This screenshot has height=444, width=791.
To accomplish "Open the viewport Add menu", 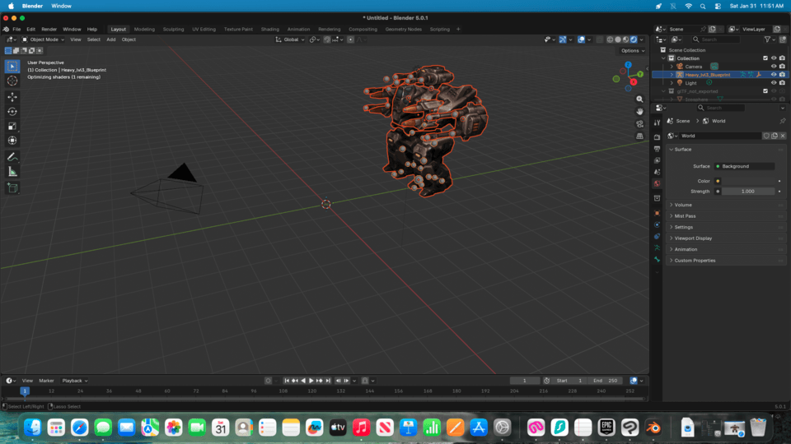I will [x=110, y=39].
